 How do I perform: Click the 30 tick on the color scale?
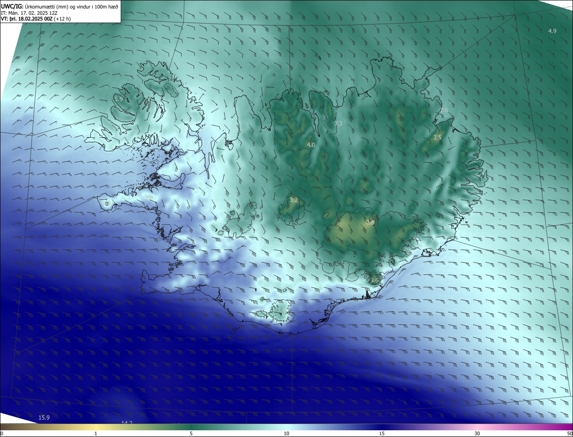click(477, 433)
